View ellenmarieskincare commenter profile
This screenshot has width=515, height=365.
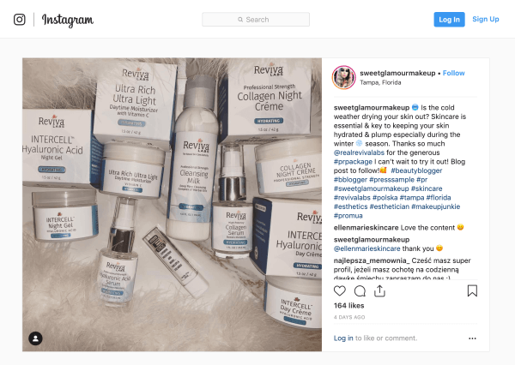pyautogui.click(x=366, y=228)
